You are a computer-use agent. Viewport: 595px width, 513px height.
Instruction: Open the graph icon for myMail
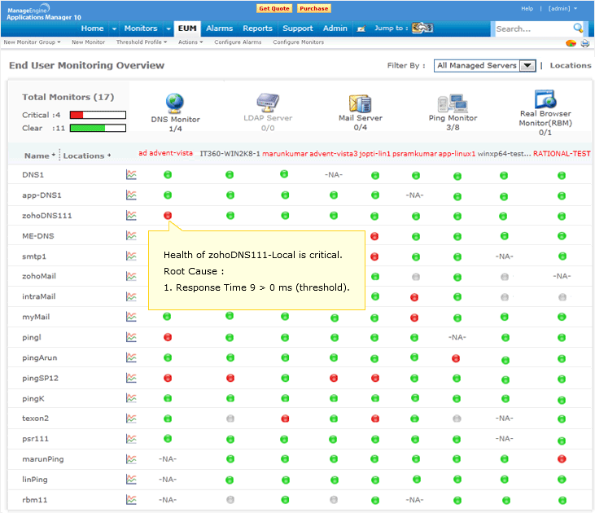[x=131, y=317]
